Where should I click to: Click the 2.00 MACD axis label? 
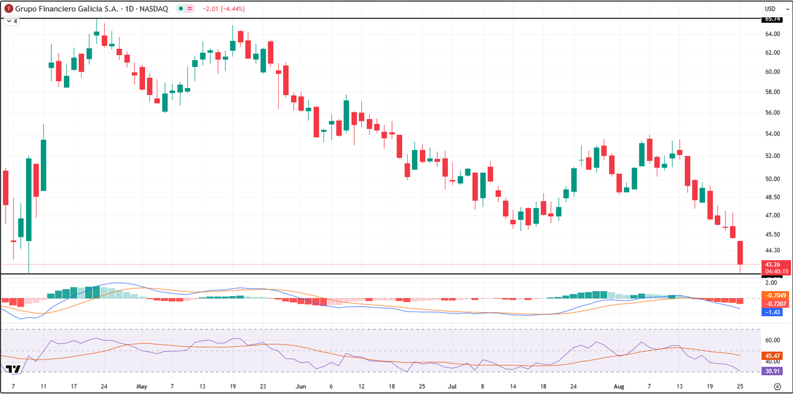(x=770, y=282)
